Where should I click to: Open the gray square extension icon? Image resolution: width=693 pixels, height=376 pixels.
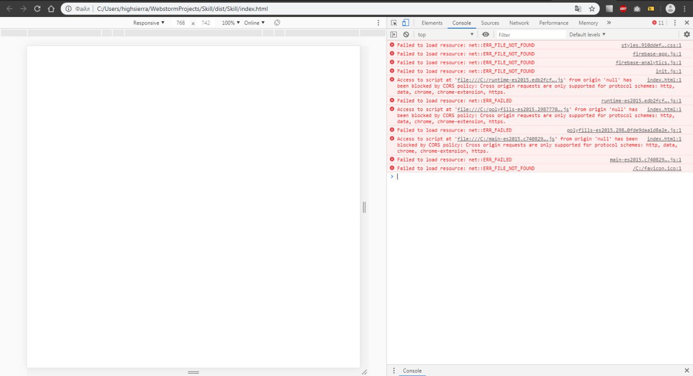[610, 9]
